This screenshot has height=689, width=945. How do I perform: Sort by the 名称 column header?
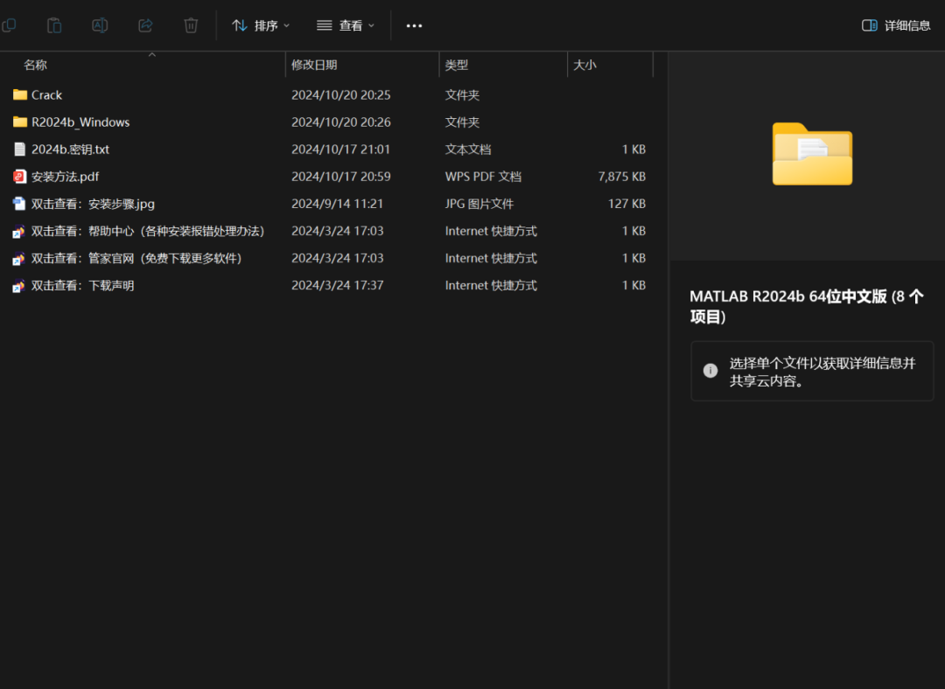36,65
